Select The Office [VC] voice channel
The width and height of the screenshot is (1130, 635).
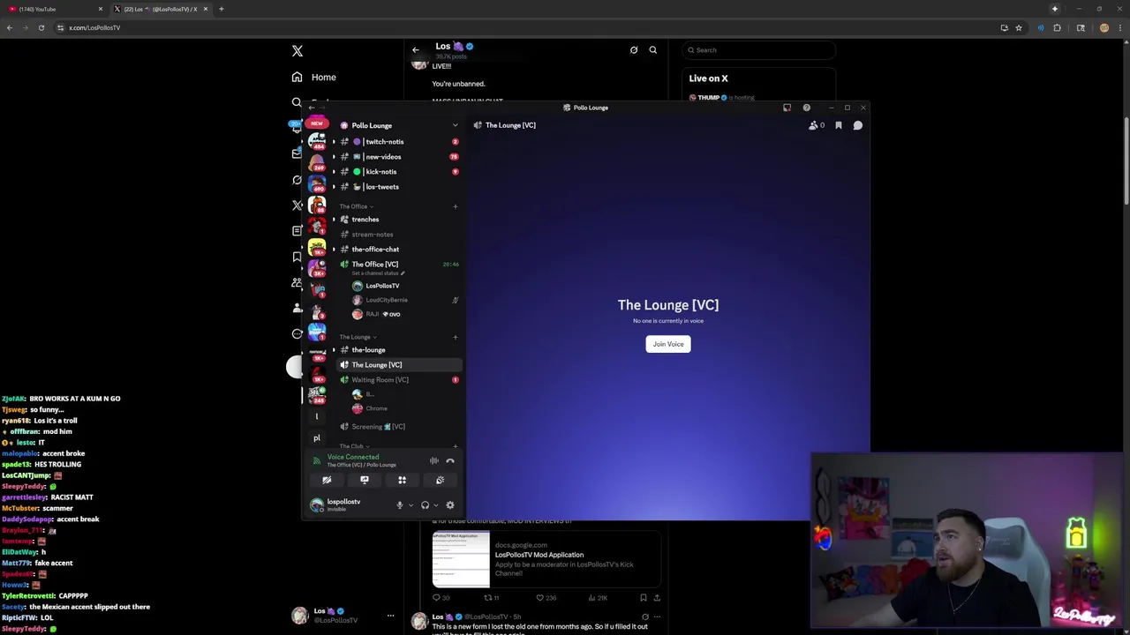click(397, 265)
